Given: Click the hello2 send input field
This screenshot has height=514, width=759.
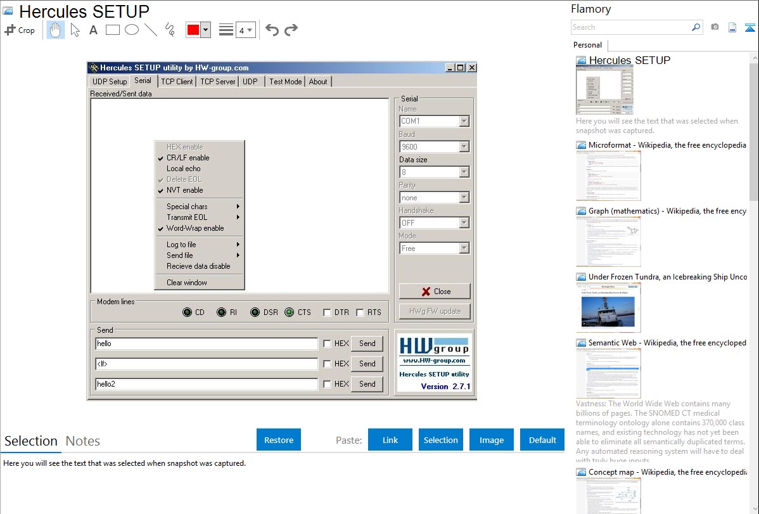Looking at the screenshot, I should click(x=207, y=384).
